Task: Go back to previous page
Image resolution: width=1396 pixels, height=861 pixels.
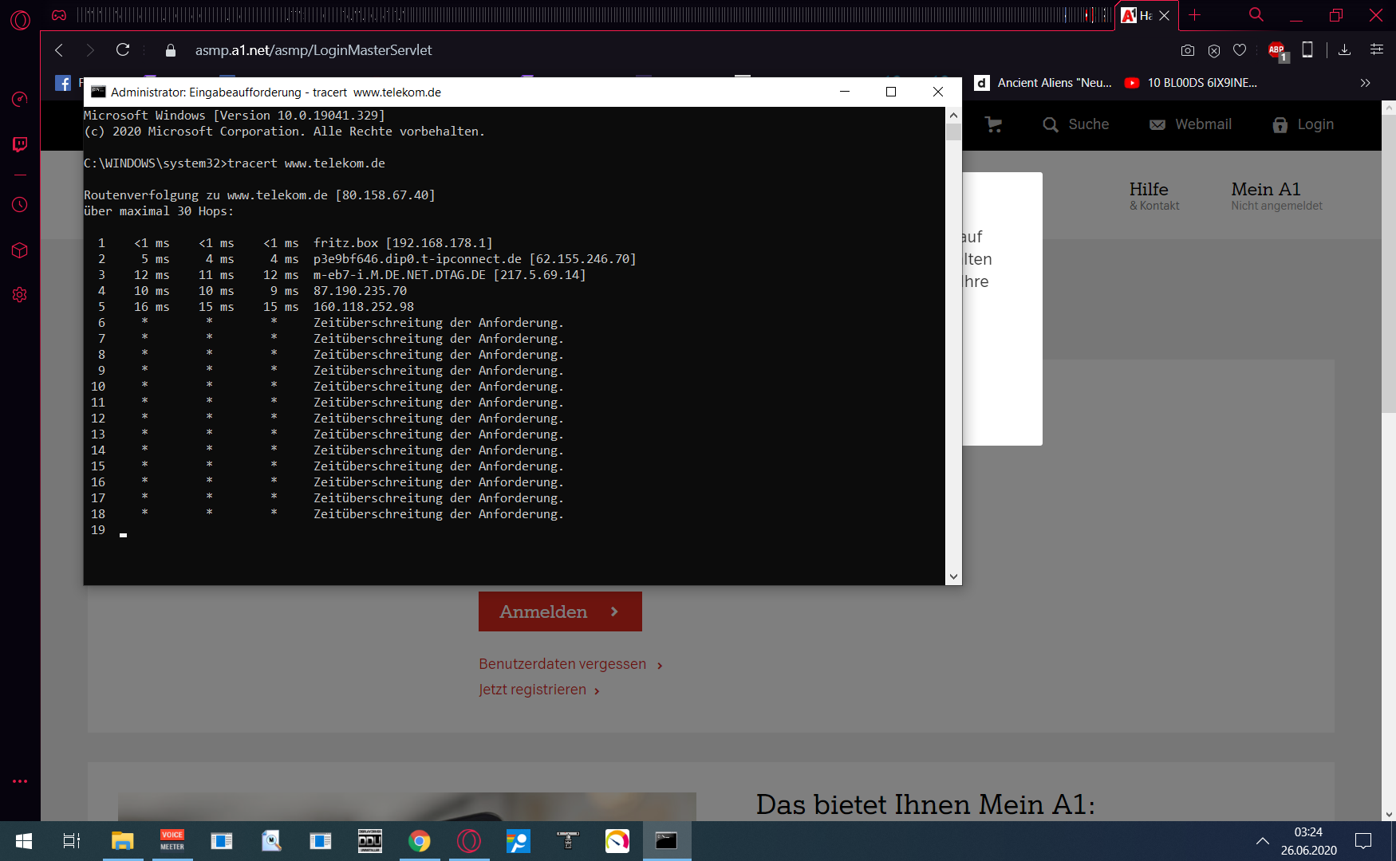Action: coord(59,50)
